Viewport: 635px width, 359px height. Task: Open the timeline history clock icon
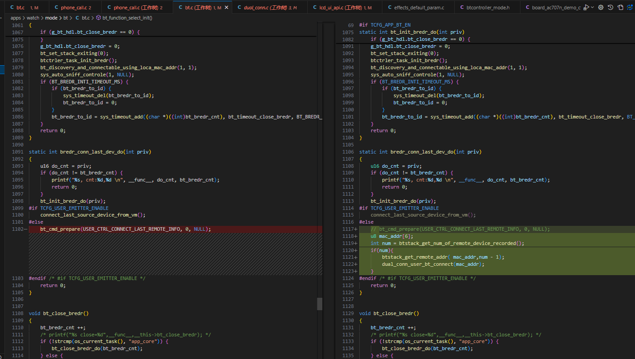(611, 8)
